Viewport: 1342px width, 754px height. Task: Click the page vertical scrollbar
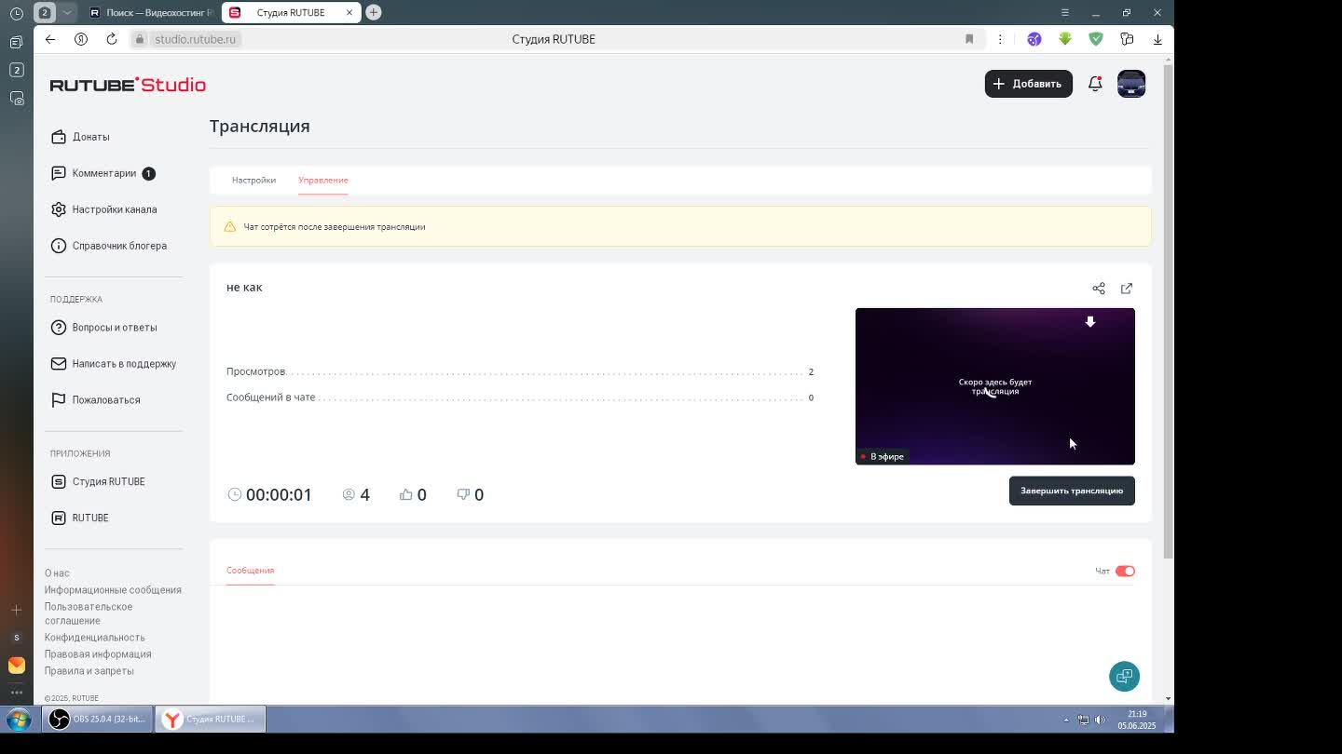[x=1169, y=312]
